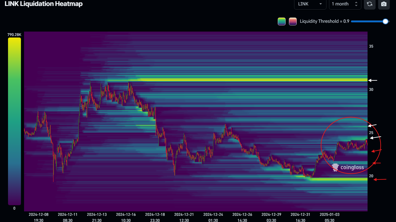This screenshot has width=396, height=222.
Task: Click the refresh chart icon
Action: coord(370,4)
